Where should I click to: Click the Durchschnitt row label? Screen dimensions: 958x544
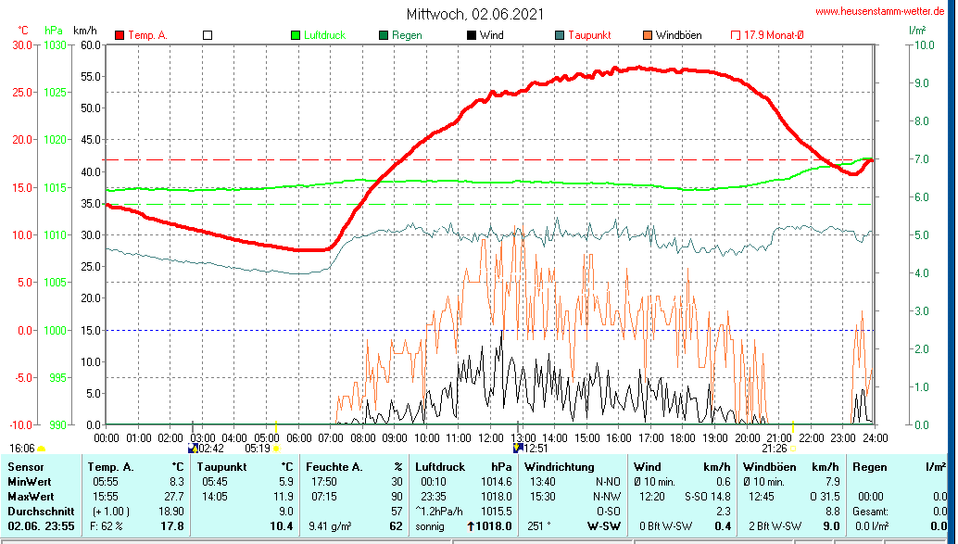41,511
